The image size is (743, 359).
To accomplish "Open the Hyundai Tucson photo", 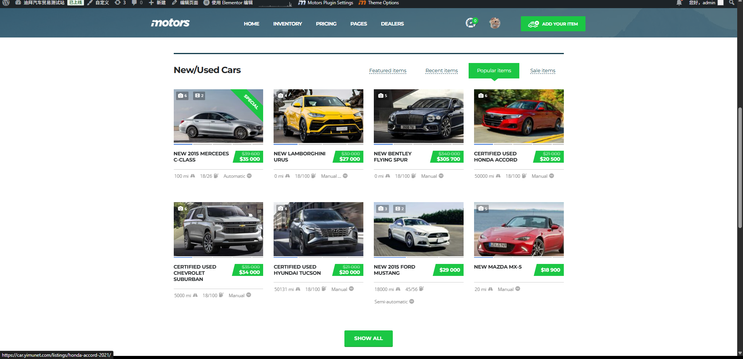I will coord(318,229).
